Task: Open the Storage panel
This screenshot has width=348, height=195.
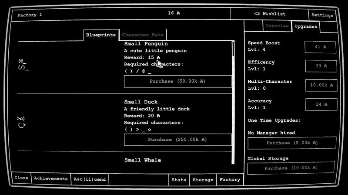Action: [203, 180]
